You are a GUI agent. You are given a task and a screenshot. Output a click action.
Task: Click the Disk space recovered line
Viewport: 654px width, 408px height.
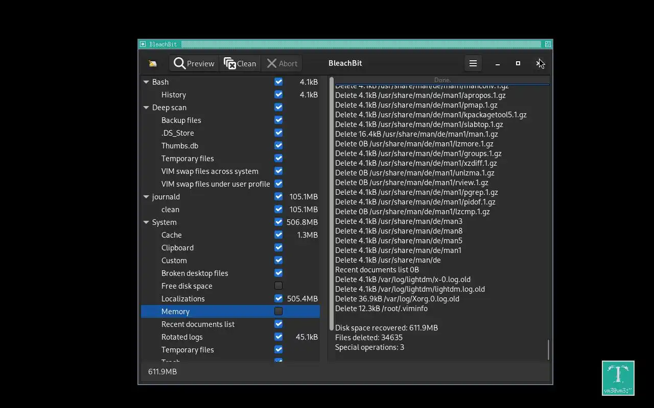click(386, 327)
